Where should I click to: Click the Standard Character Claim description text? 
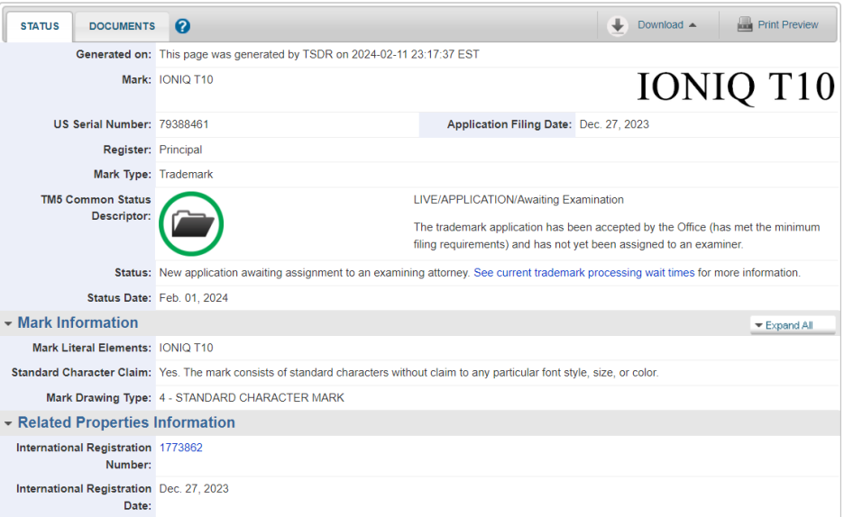point(408,372)
